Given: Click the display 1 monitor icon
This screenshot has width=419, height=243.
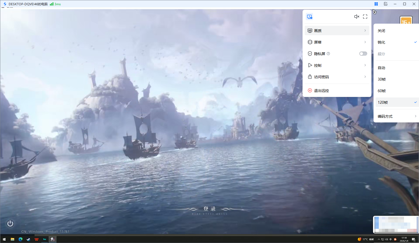Looking at the screenshot, I should [x=309, y=17].
